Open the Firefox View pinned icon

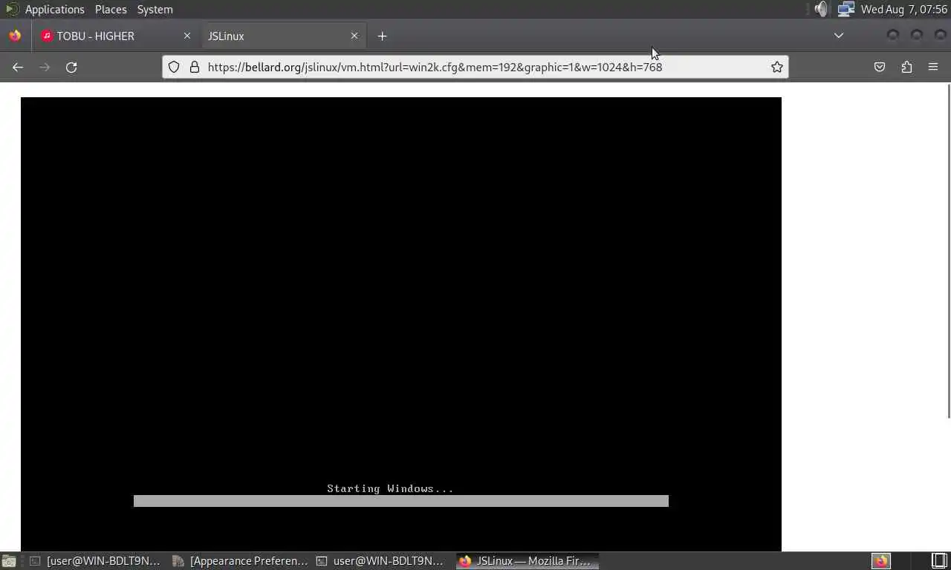point(15,36)
